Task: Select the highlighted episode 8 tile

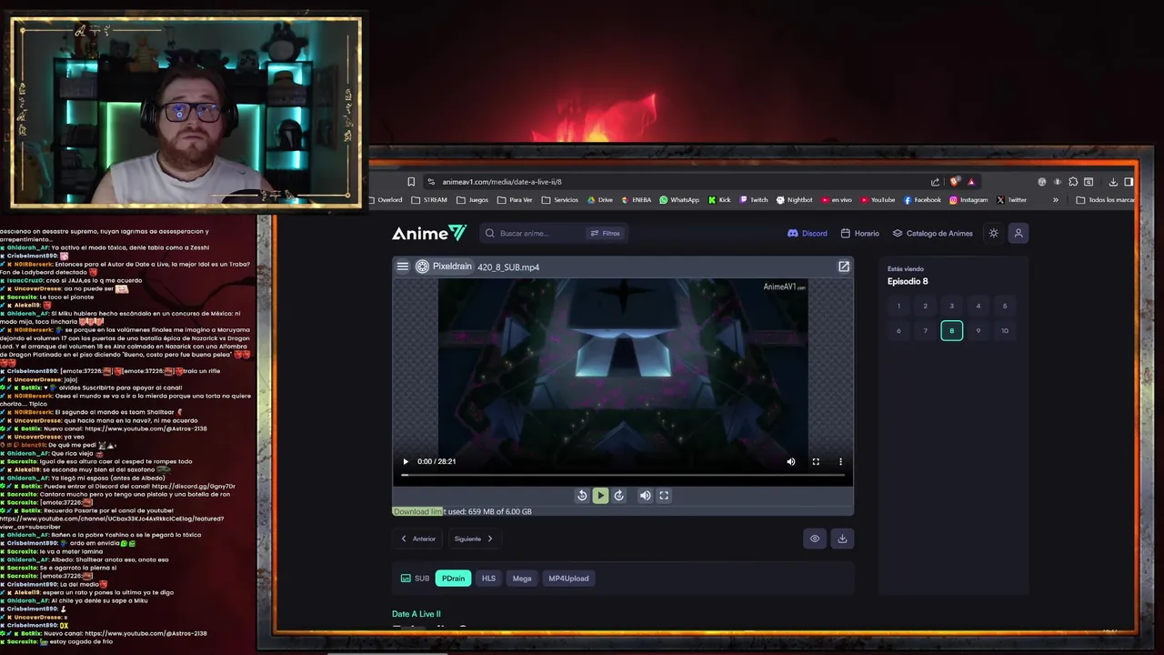Action: pyautogui.click(x=952, y=330)
